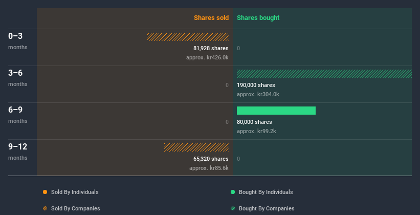The image size is (420, 215).
Task: Click the hatched Sold By Companies legend icon
Action: [45, 208]
